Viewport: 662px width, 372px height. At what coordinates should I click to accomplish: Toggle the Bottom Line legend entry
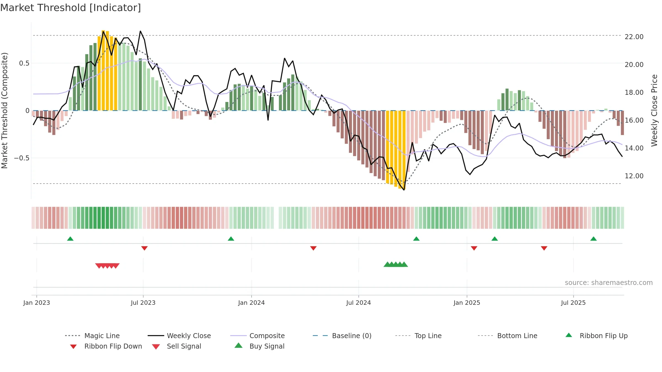point(507,336)
